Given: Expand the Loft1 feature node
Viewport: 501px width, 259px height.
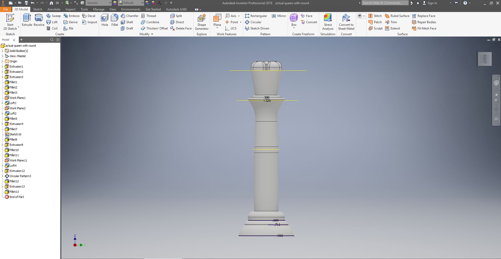Looking at the screenshot, I should coord(3,103).
